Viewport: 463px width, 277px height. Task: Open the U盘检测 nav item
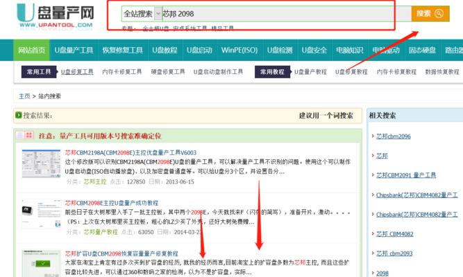[280, 50]
